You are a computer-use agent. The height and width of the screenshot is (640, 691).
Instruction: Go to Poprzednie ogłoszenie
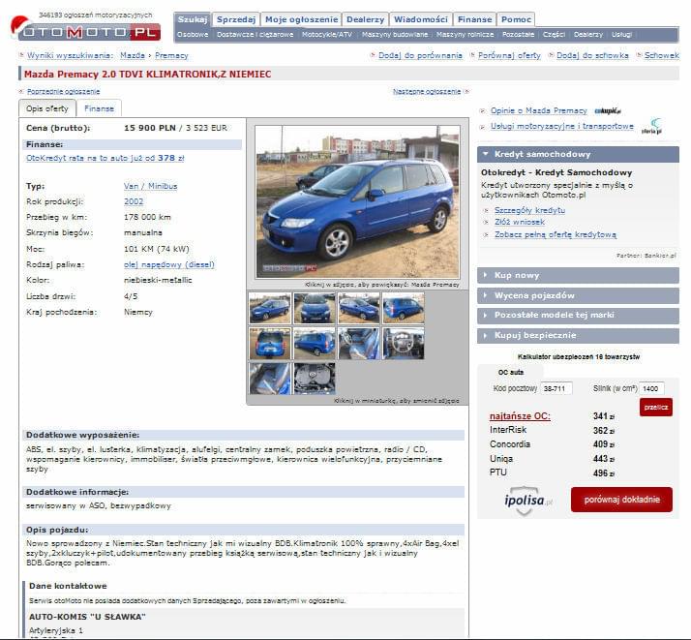point(64,91)
